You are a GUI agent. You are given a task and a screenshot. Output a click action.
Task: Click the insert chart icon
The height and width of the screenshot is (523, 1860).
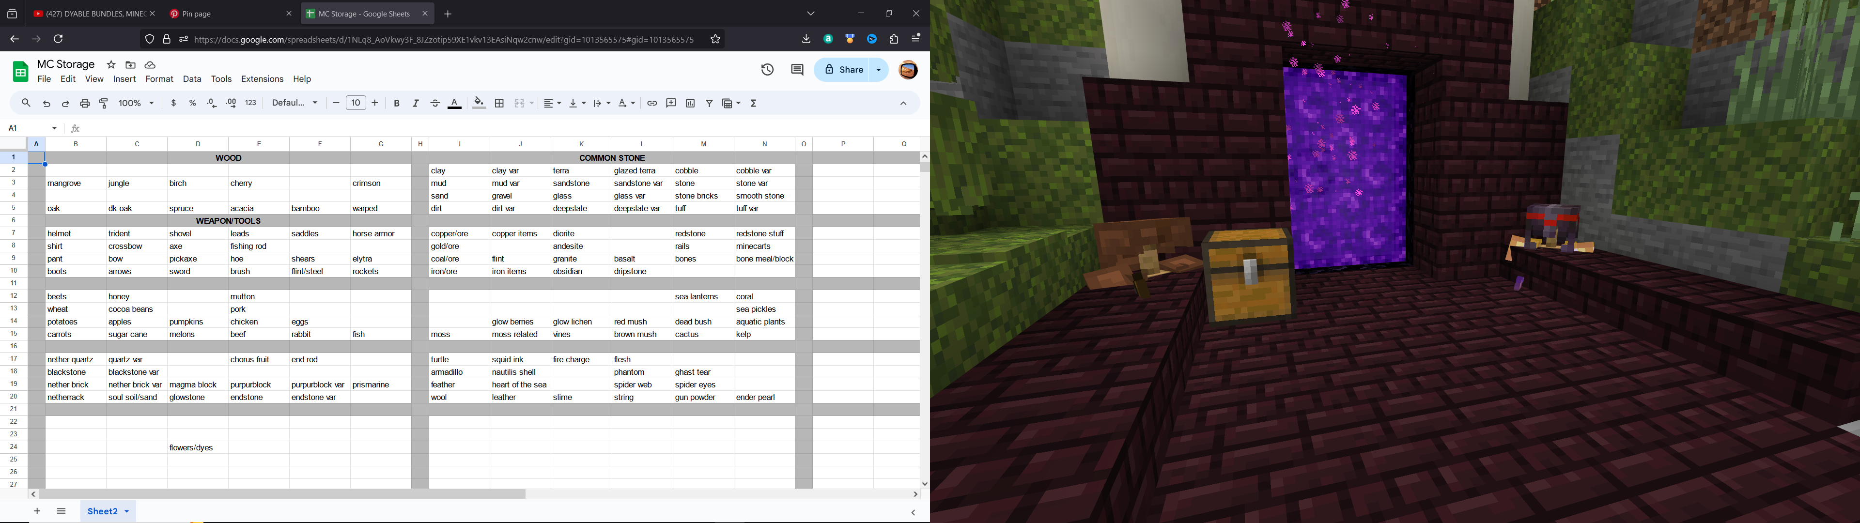click(691, 104)
